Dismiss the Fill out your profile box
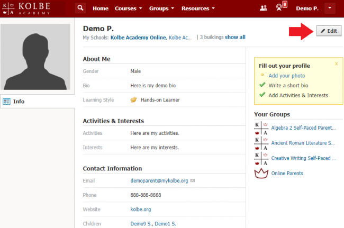The width and height of the screenshot is (344, 228). click(x=336, y=63)
